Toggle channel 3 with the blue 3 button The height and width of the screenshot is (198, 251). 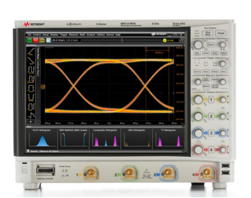pos(211,134)
